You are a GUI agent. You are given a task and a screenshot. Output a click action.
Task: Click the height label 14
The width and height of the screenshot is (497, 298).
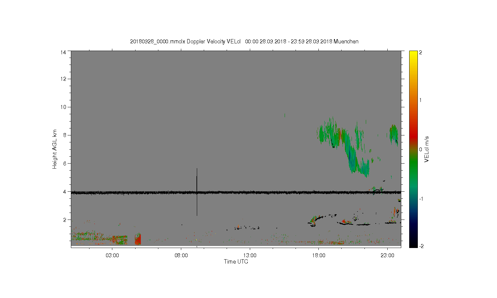(63, 52)
